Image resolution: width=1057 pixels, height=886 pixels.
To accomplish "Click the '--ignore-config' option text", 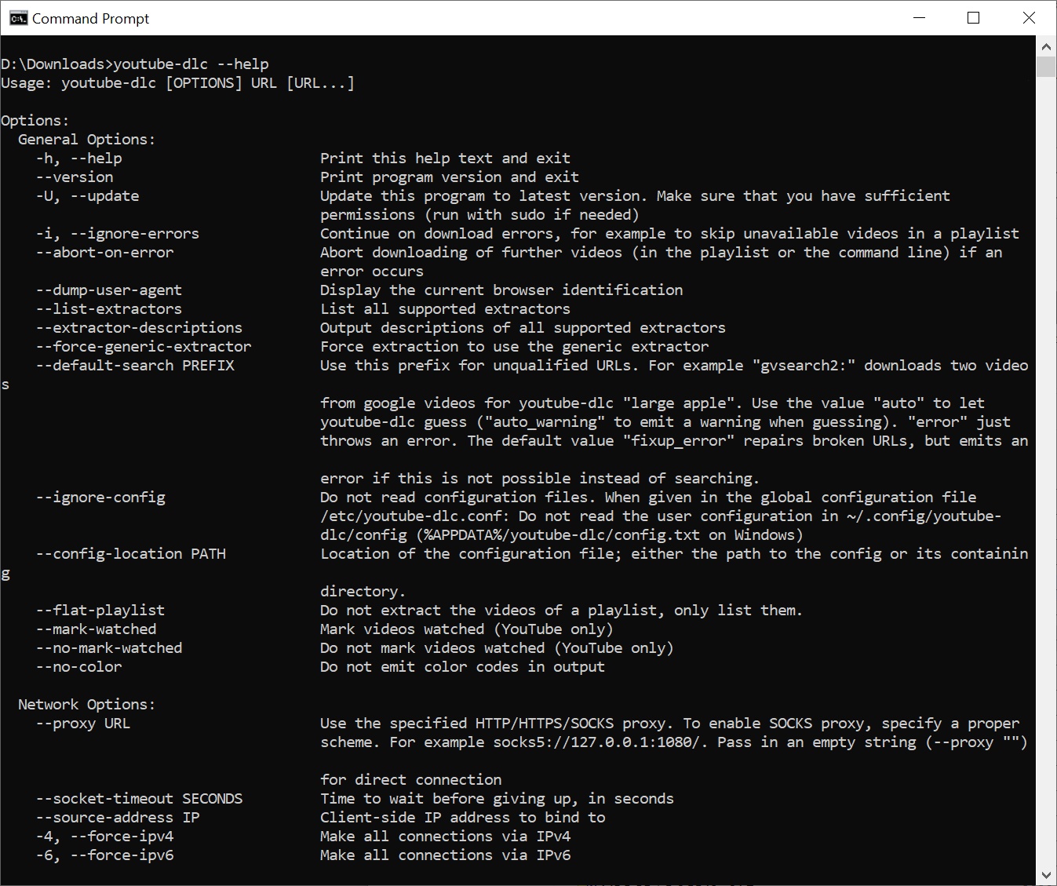I will tap(100, 498).
